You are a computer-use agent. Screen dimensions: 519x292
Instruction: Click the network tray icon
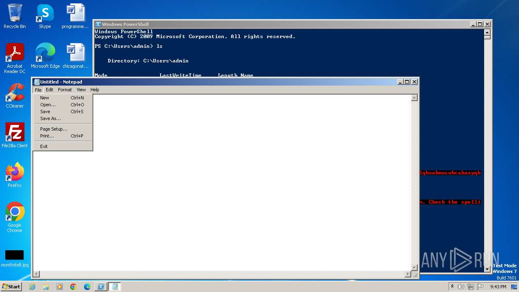pyautogui.click(x=470, y=287)
